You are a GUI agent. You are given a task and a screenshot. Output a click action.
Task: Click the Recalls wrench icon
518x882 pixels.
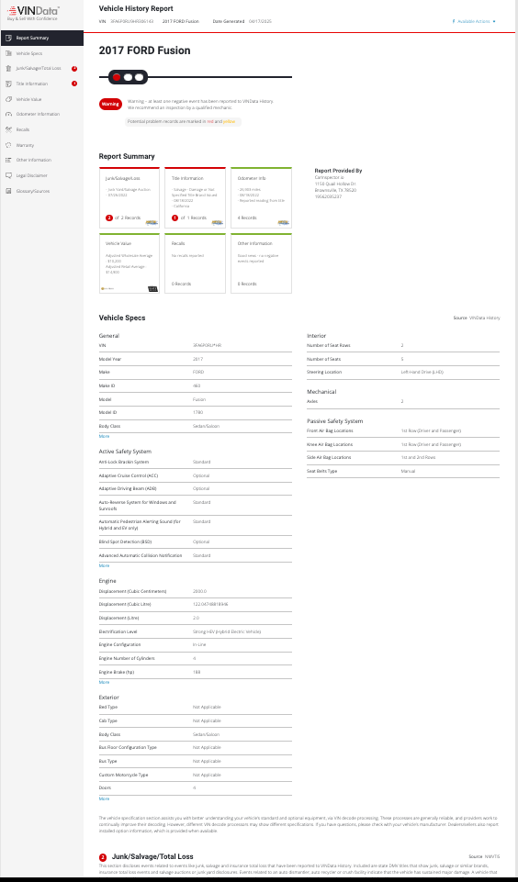coord(8,129)
